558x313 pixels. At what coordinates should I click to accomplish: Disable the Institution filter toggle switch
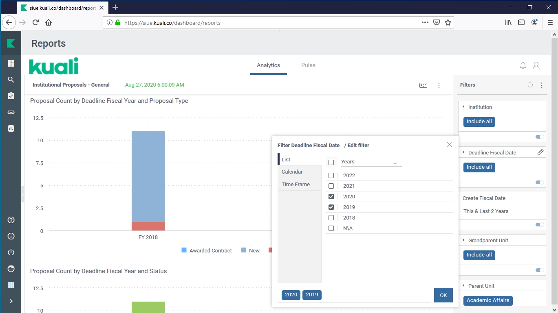(540, 137)
